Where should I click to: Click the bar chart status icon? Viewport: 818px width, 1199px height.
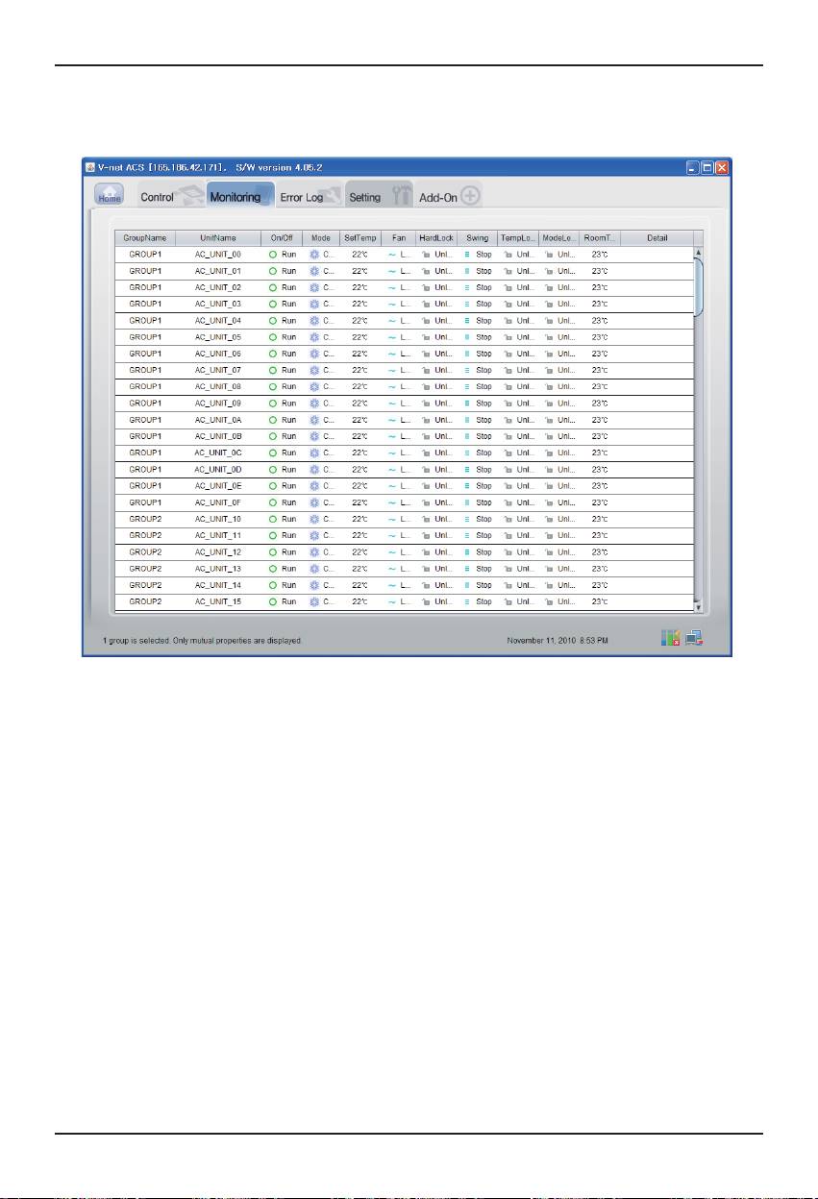click(670, 639)
